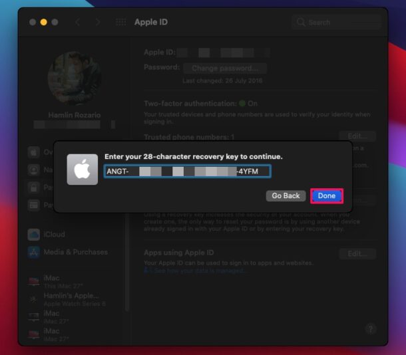This screenshot has height=355, width=406.
Task: Click into the recovery key input field
Action: 188,171
